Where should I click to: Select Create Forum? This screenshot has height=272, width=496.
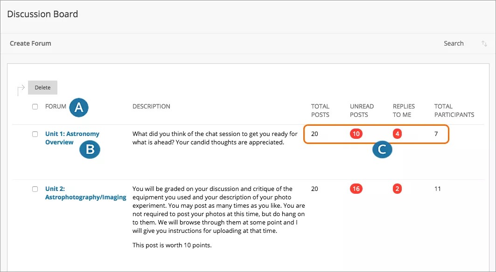30,43
